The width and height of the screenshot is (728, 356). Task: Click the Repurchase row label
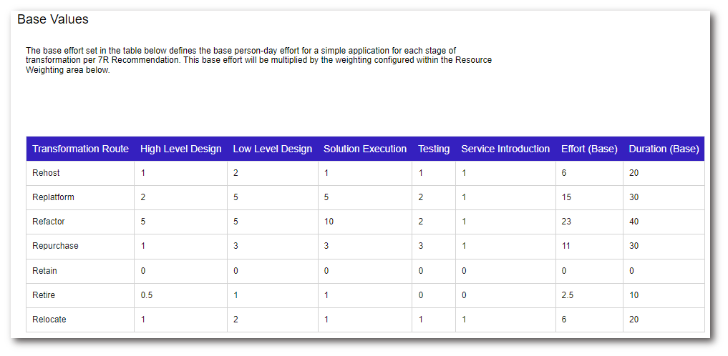click(55, 246)
